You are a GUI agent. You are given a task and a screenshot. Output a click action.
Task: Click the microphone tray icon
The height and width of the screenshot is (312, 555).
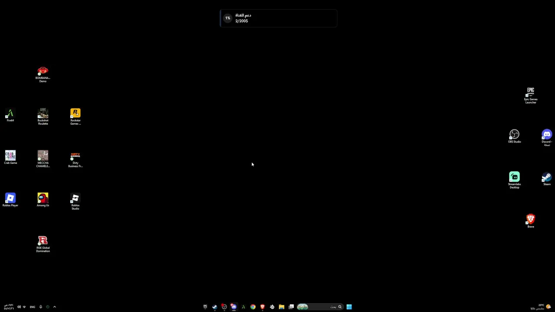[41, 307]
